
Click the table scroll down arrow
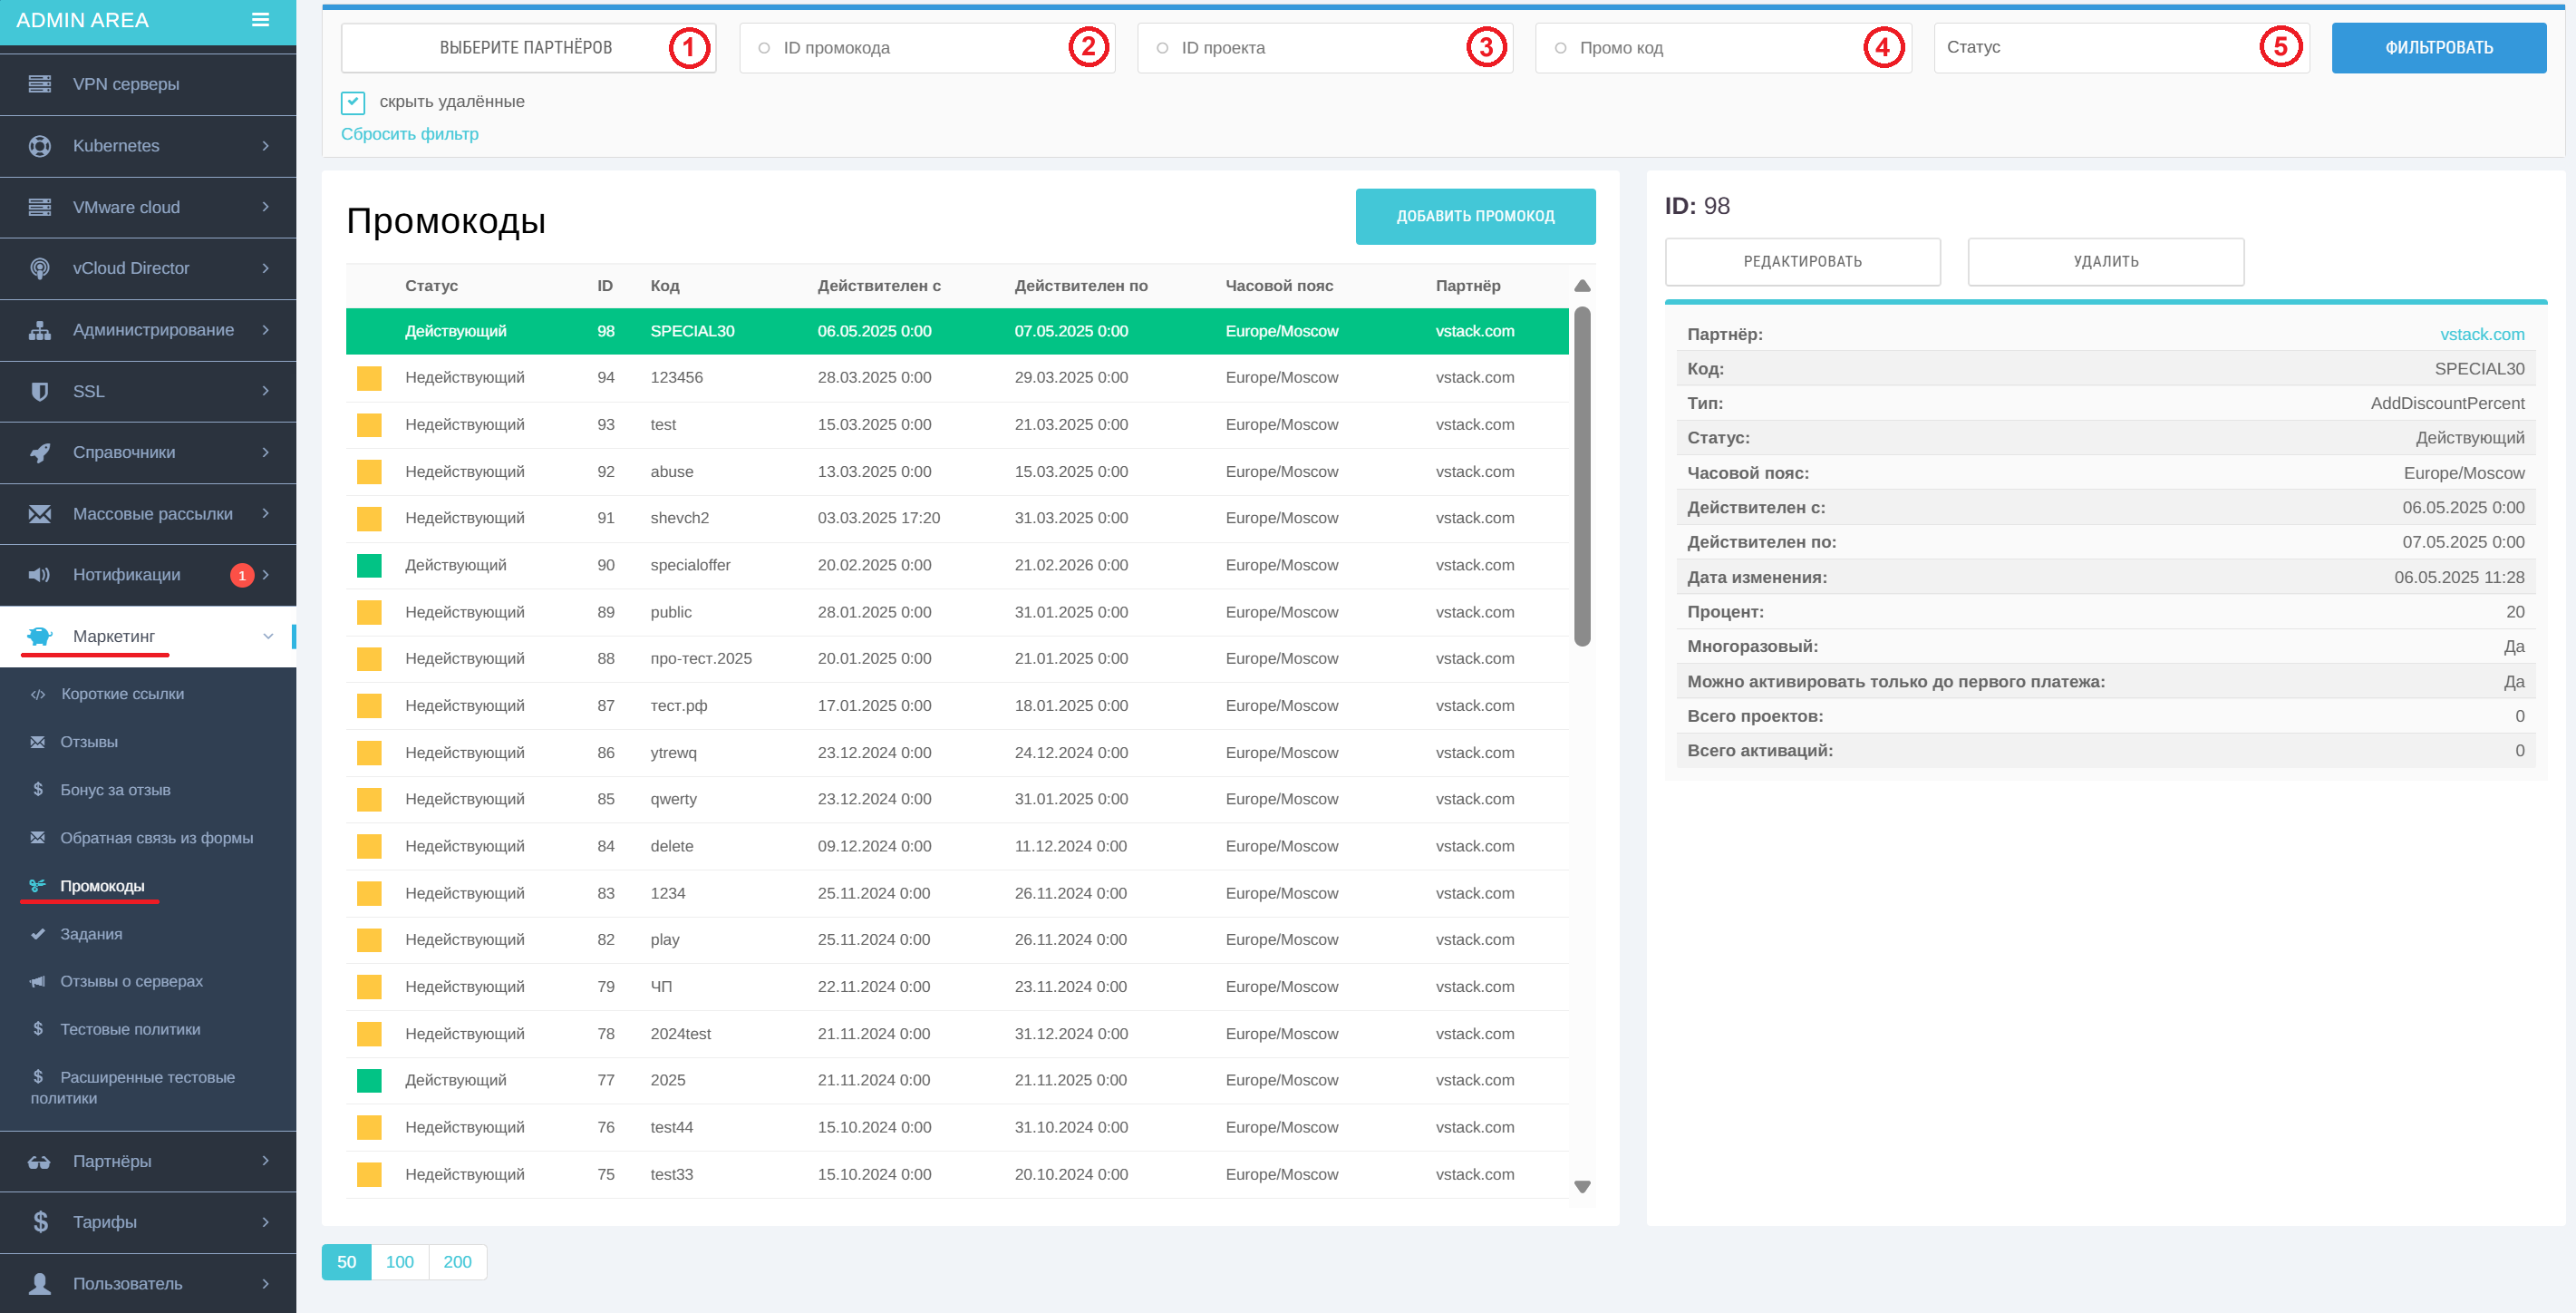1582,1187
